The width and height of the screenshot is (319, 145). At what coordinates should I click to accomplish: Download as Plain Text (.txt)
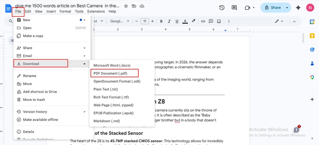pos(122,89)
